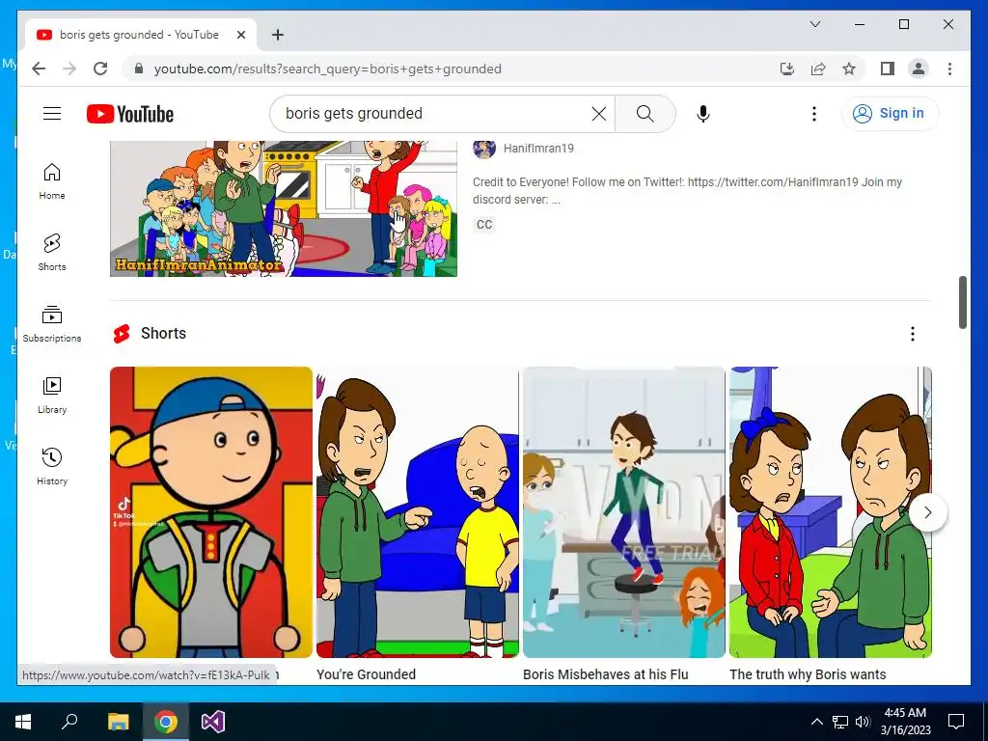View site info via lock icon

coord(139,69)
